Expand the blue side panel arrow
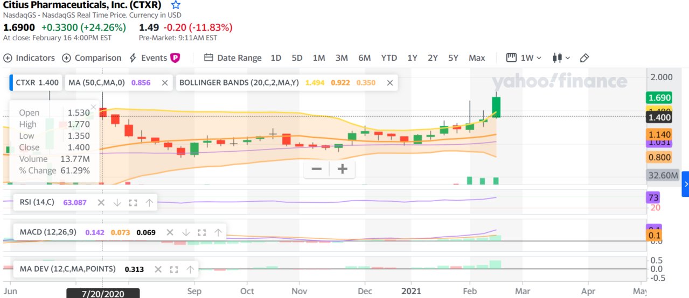689x298 pixels. pyautogui.click(x=685, y=184)
